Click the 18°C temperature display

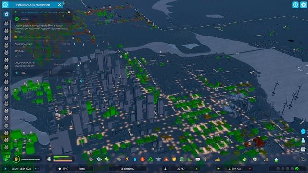[64, 169]
